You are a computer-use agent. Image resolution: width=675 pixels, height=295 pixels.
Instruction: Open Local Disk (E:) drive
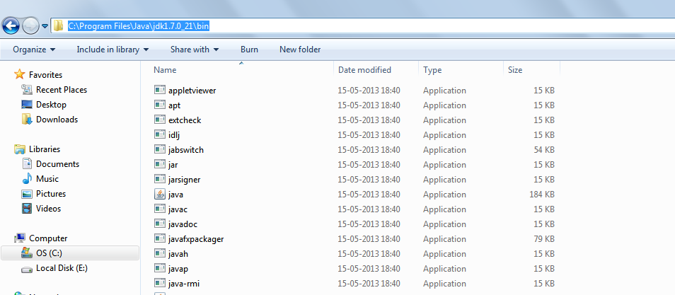(62, 268)
